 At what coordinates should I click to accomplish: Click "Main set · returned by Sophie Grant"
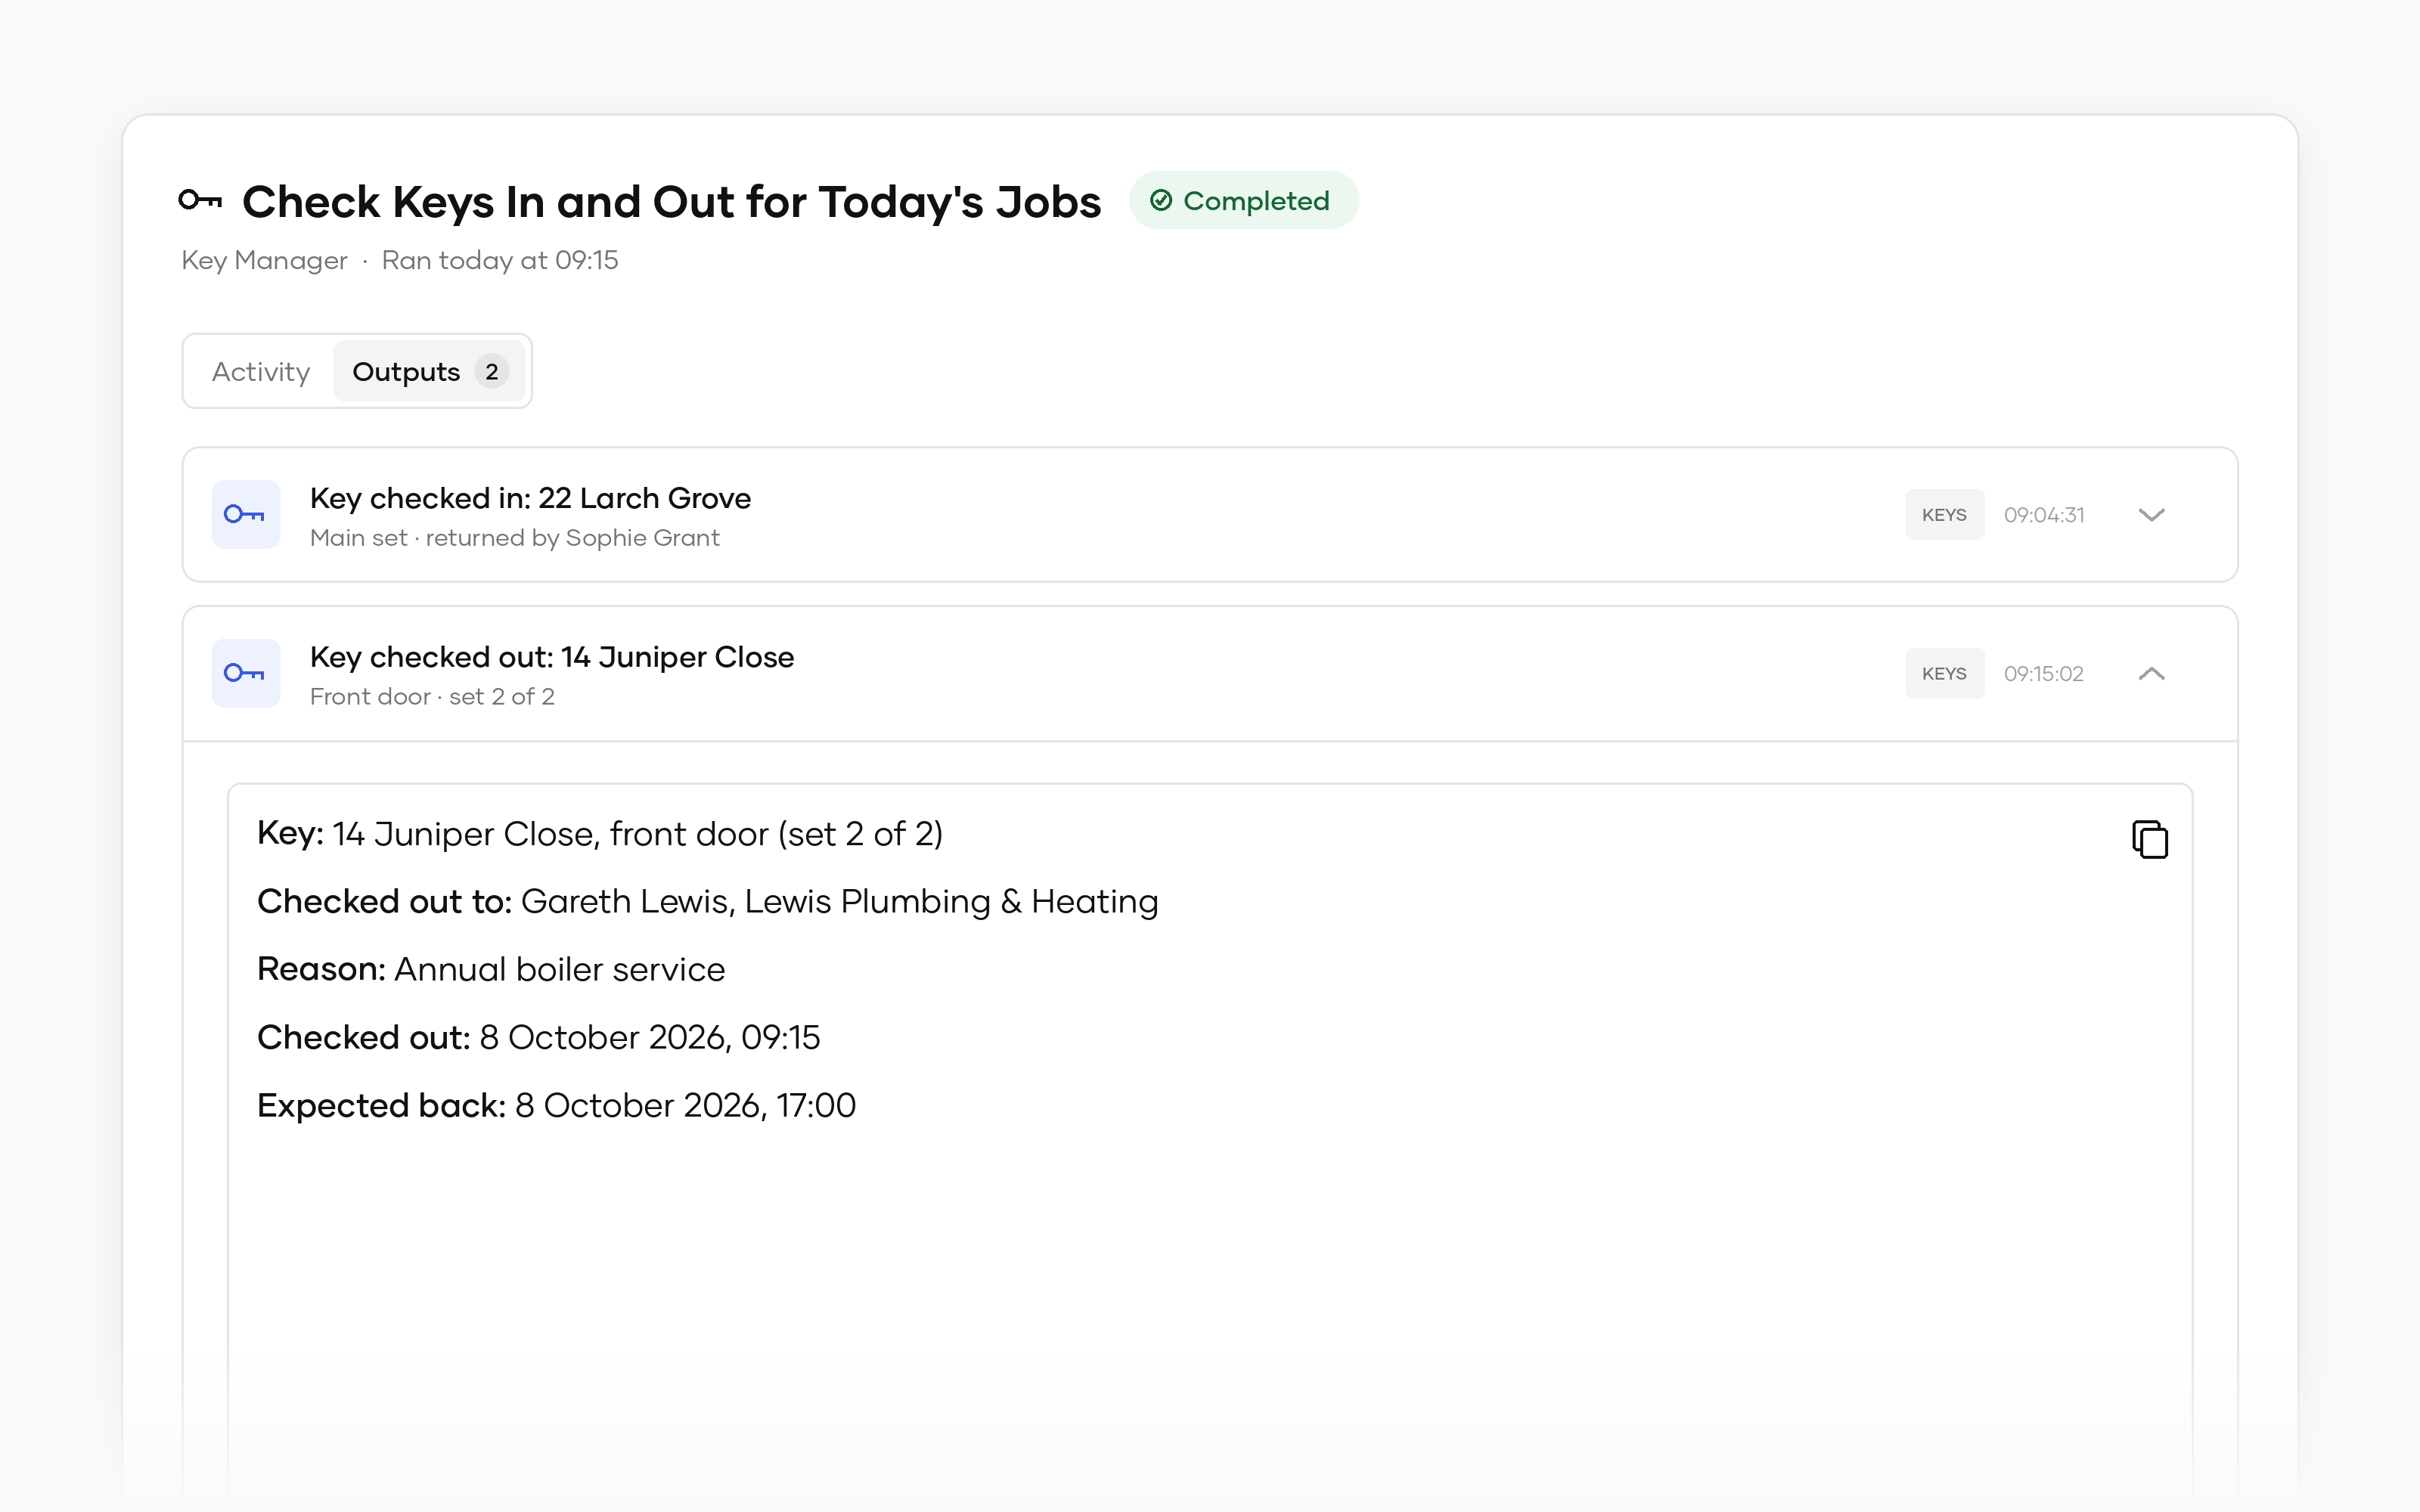tap(515, 538)
